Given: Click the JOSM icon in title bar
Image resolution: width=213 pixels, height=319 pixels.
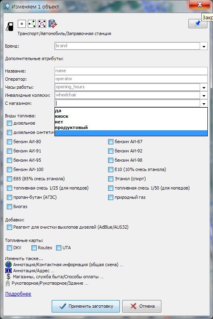Looking at the screenshot, I should 6,6.
